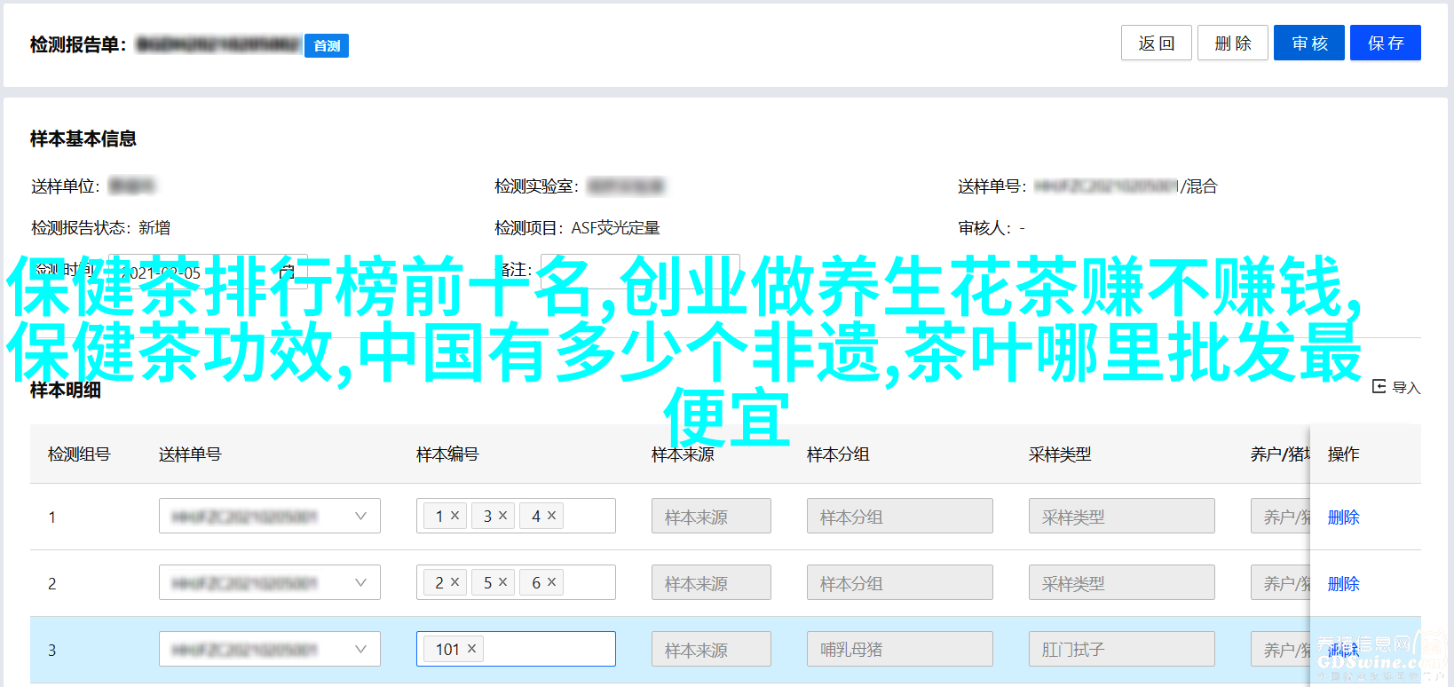This screenshot has width=1454, height=687.
Task: Click the 删除 link in row 1
Action: click(x=1343, y=517)
